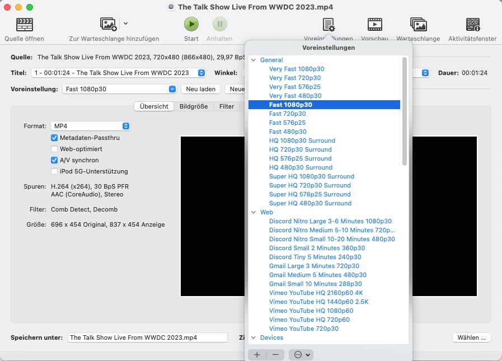The width and height of the screenshot is (502, 361).
Task: Open the Aktivitätsfenster icon
Action: coord(472,25)
